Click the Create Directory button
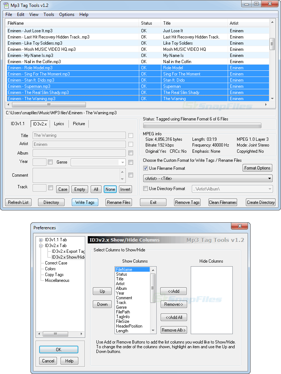This screenshot has height=374, width=281. coord(261,202)
